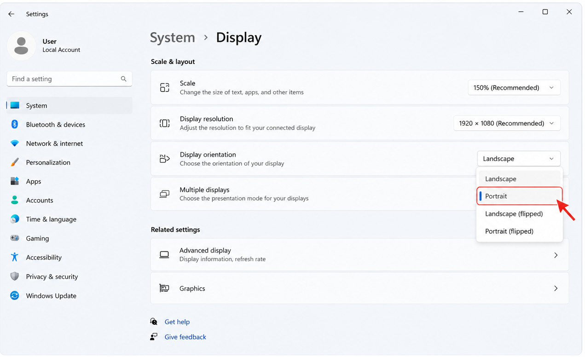
Task: Open Windows Update section label
Action: [x=51, y=296]
